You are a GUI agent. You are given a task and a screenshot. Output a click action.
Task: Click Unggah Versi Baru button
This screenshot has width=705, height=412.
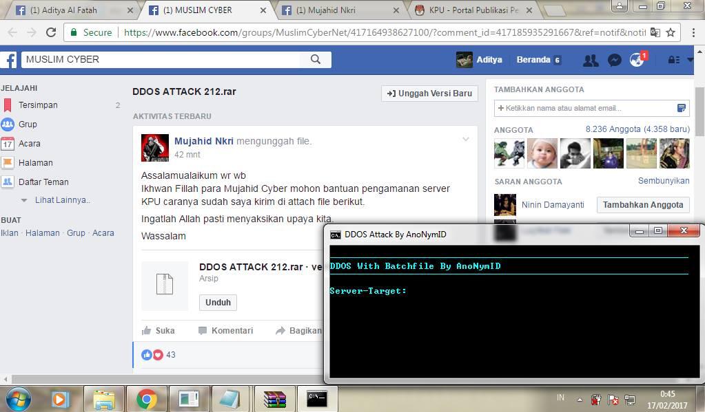429,94
